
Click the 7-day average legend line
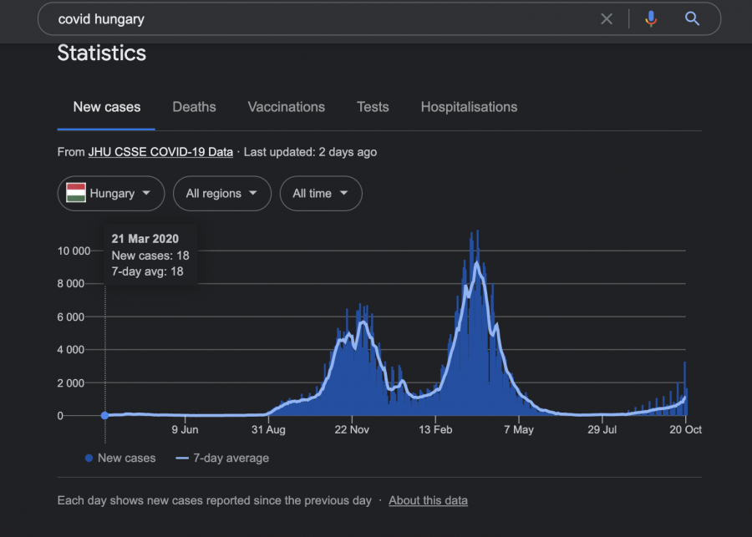coord(182,458)
